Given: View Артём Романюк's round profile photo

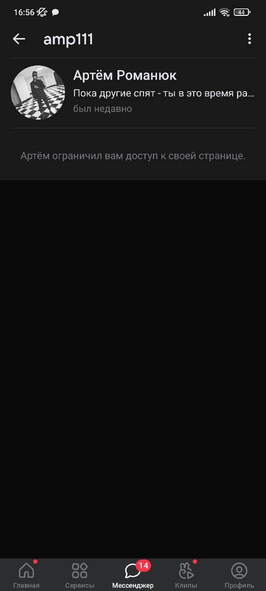Looking at the screenshot, I should coord(38,92).
